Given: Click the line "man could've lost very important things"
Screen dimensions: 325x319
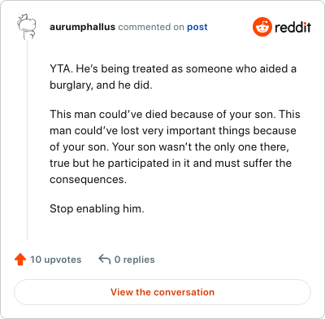Looking at the screenshot, I should [x=173, y=131].
